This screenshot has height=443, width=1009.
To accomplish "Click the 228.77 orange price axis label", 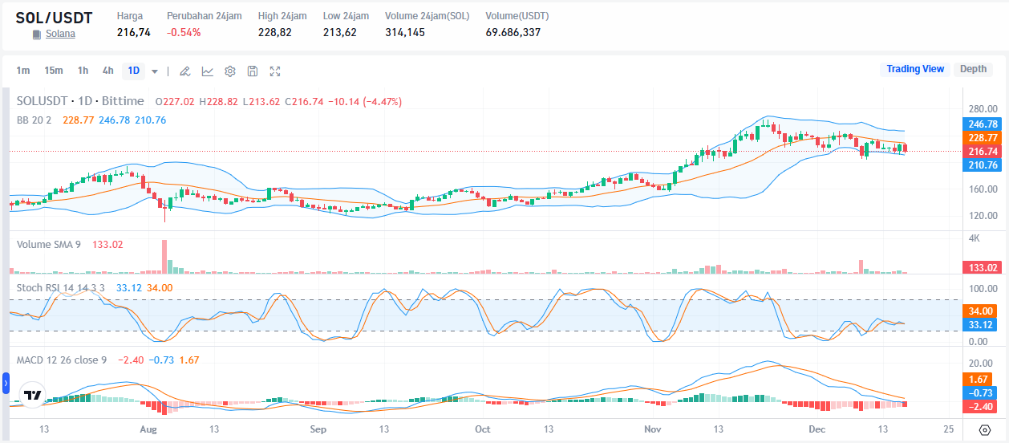I will pos(983,138).
